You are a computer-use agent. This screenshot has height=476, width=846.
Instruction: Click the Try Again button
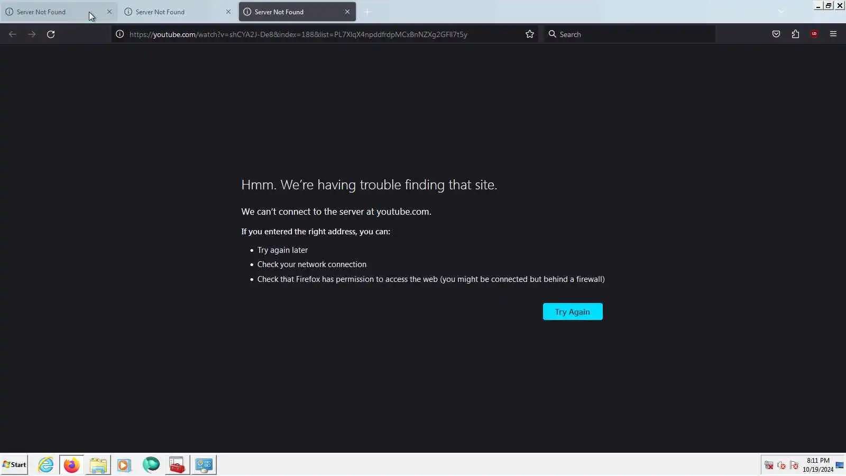pos(573,312)
